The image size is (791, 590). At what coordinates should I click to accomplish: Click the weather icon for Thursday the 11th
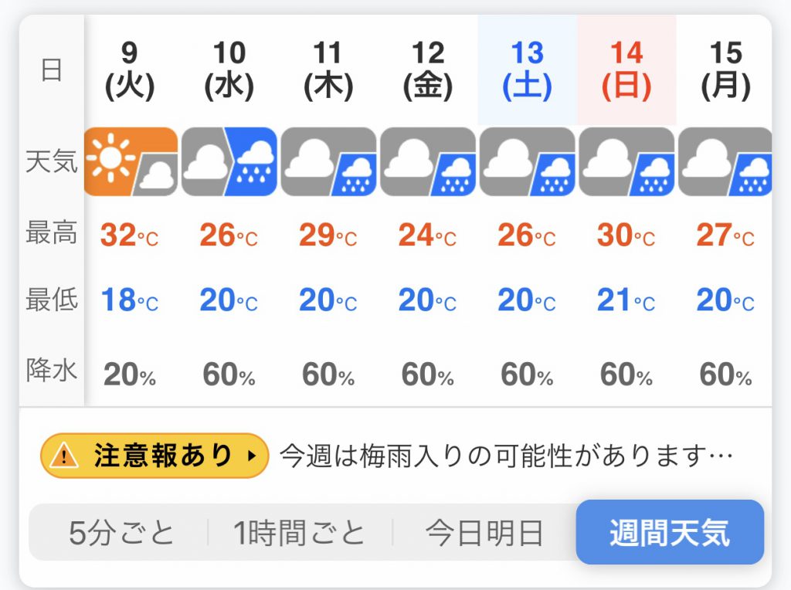pyautogui.click(x=328, y=161)
